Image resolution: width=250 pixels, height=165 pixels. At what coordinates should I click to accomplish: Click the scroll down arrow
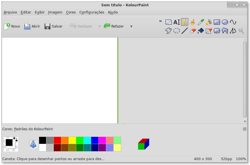(x=245, y=121)
